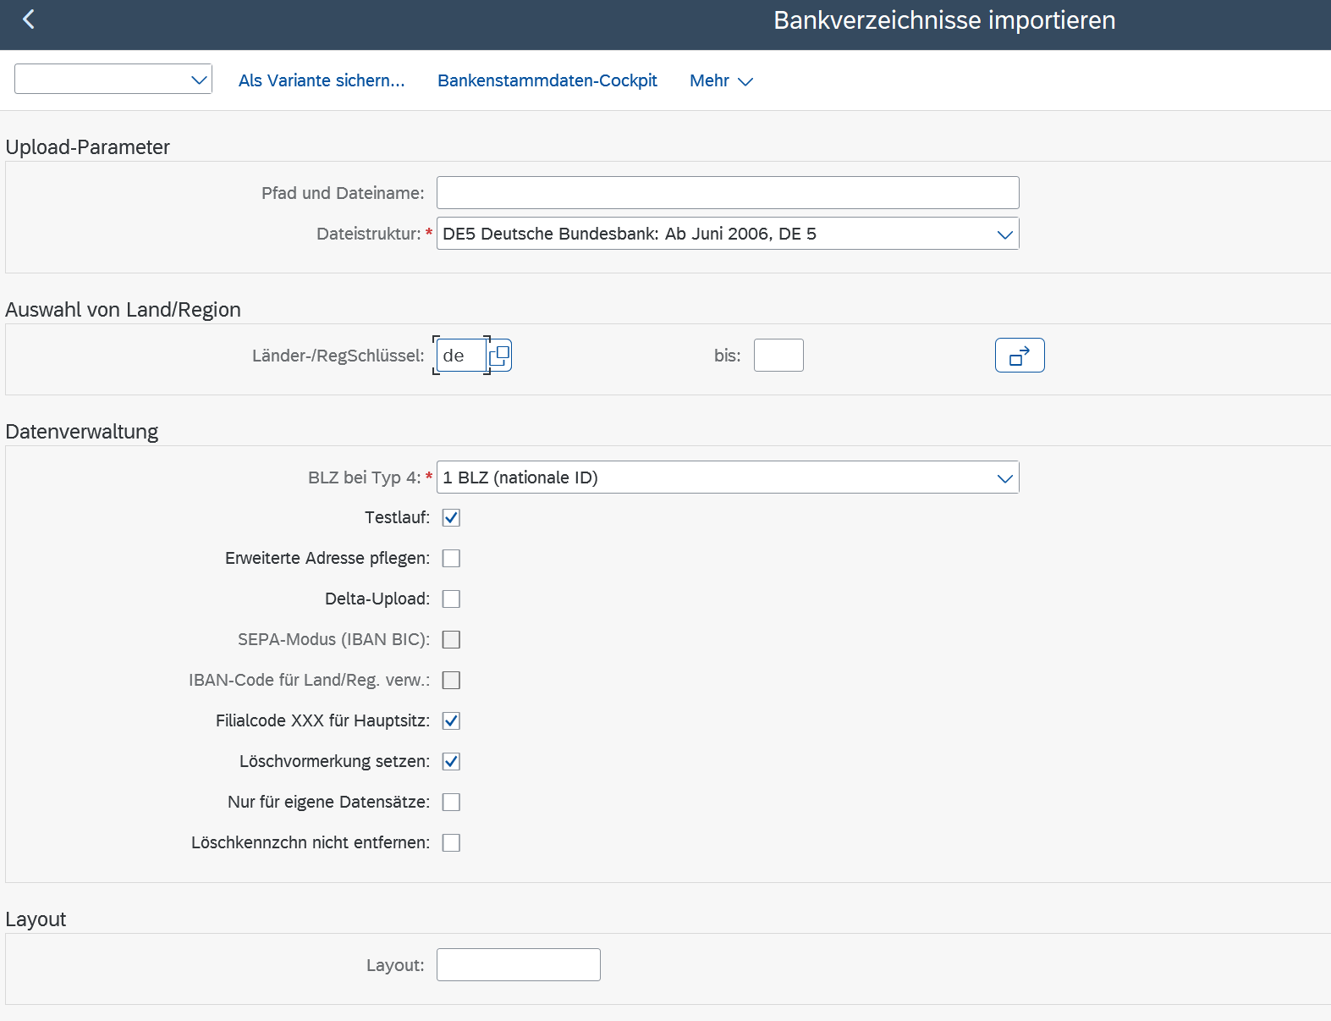The image size is (1331, 1021).
Task: Click the back arrow icon in header
Action: point(29,19)
